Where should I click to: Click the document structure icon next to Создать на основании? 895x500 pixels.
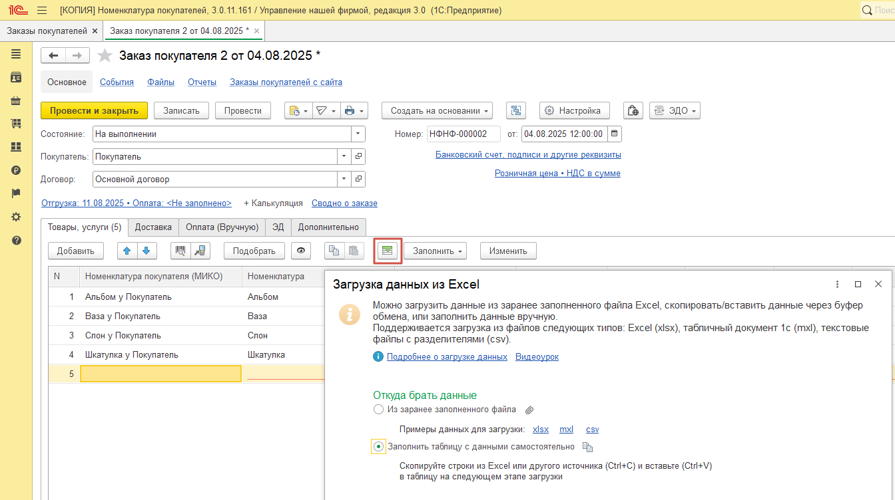(x=517, y=111)
